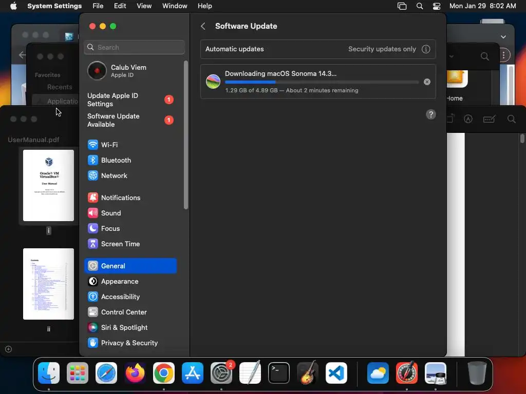
Task: Open Wi-Fi settings in sidebar
Action: pyautogui.click(x=130, y=145)
